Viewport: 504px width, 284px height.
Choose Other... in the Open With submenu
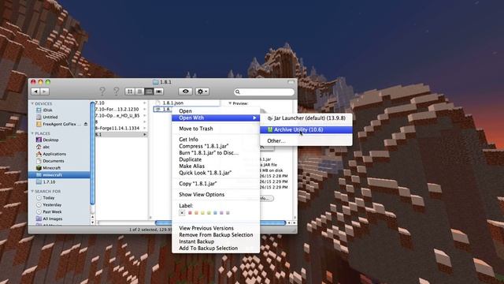click(306, 141)
